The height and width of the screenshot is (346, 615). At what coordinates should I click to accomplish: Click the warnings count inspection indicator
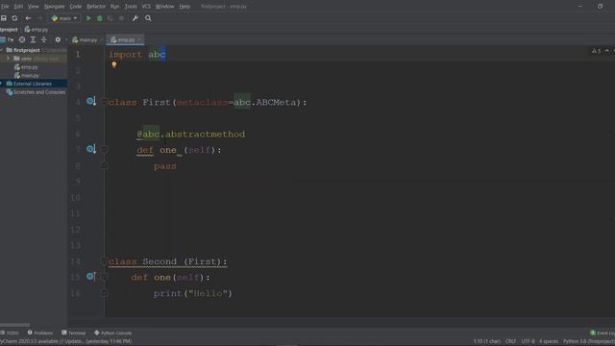pyautogui.click(x=596, y=51)
